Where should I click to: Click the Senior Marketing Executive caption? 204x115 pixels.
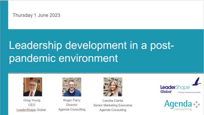point(113,105)
